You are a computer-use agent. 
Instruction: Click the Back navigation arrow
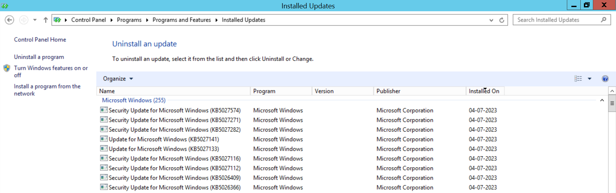click(9, 20)
